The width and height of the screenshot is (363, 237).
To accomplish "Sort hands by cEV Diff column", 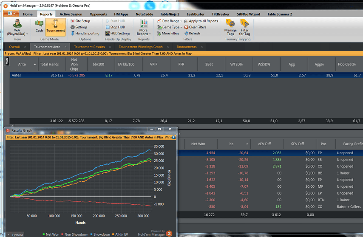I will (267, 144).
